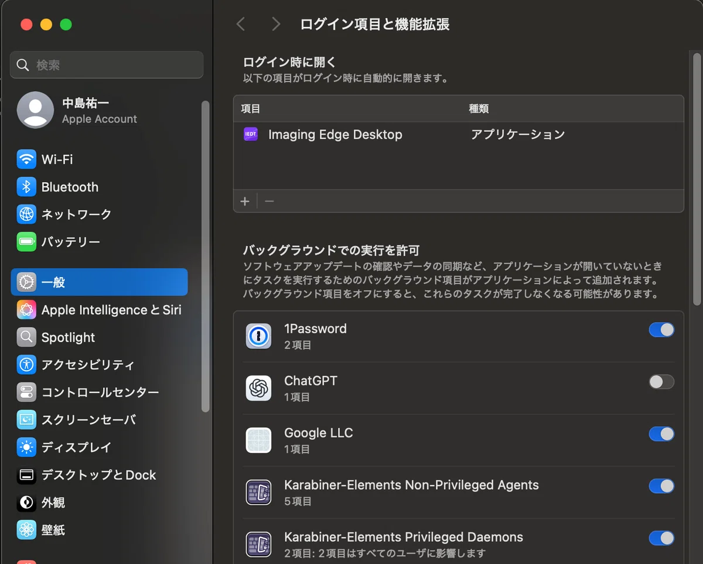
Task: Click Karabiner-Elements Privileged Daemons icon
Action: coord(258,545)
